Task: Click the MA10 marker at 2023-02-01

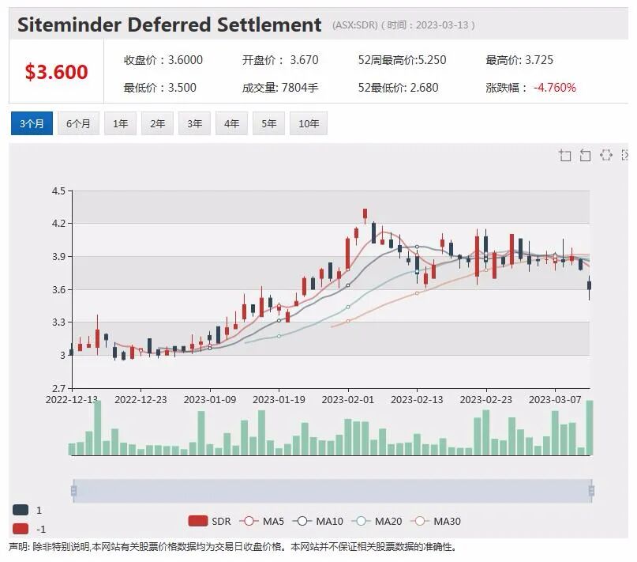Action: point(348,285)
